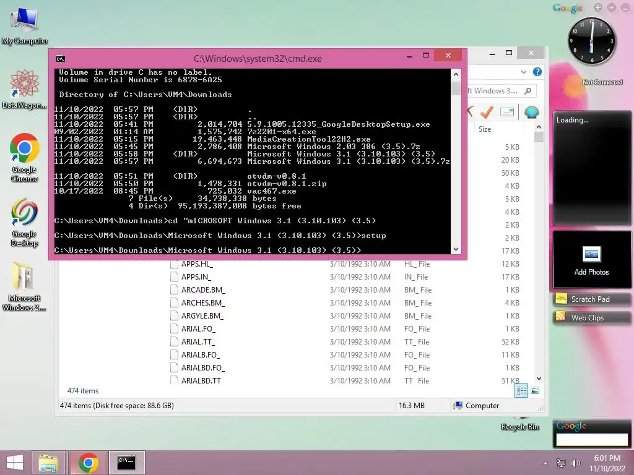Click cmd scrollbar down arrow

coord(456,249)
